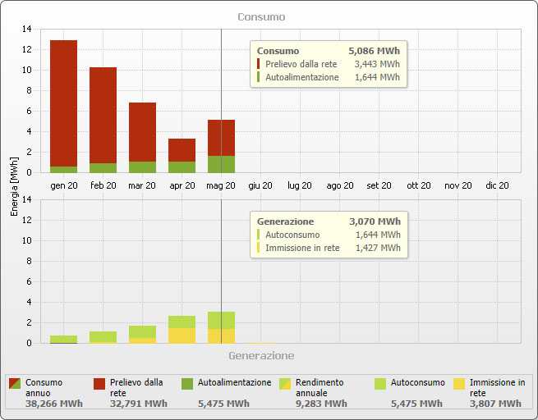Toggle the Prelievo dalla rete legend swatch
Screen dimensions: 538x420
[99, 384]
